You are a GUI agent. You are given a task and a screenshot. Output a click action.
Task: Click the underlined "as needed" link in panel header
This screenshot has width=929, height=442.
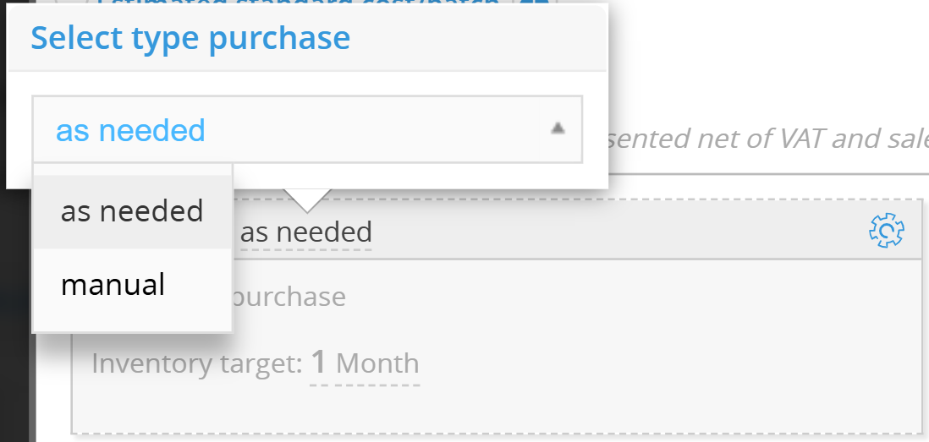pyautogui.click(x=305, y=232)
